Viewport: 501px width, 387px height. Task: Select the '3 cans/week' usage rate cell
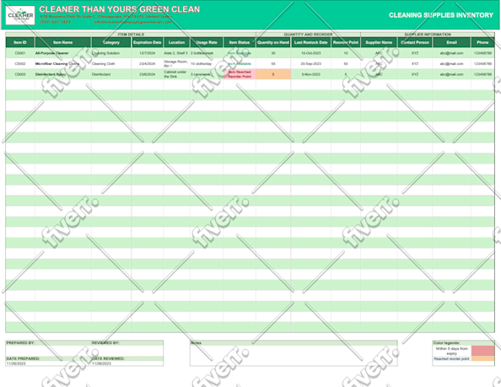click(x=207, y=74)
